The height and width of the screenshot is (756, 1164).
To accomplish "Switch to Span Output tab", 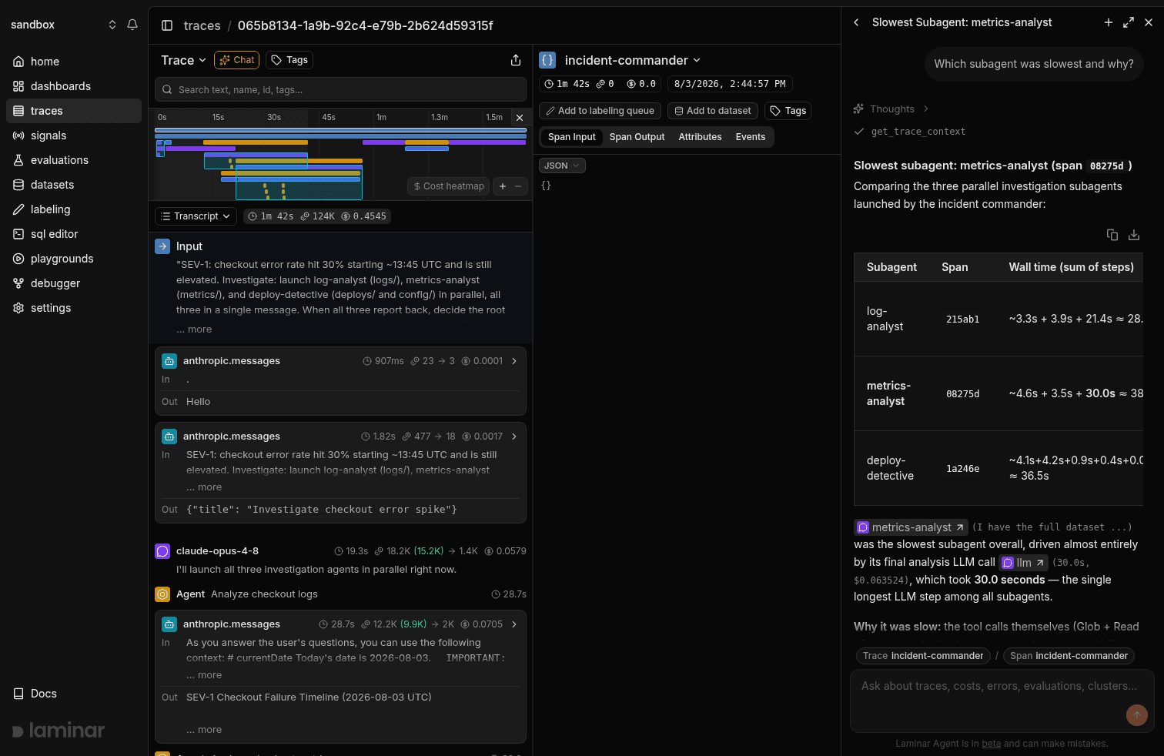I will point(637,137).
